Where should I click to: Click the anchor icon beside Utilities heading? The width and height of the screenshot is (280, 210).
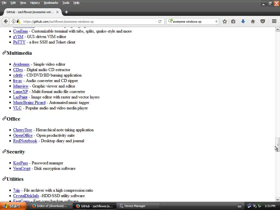[x=4, y=179]
